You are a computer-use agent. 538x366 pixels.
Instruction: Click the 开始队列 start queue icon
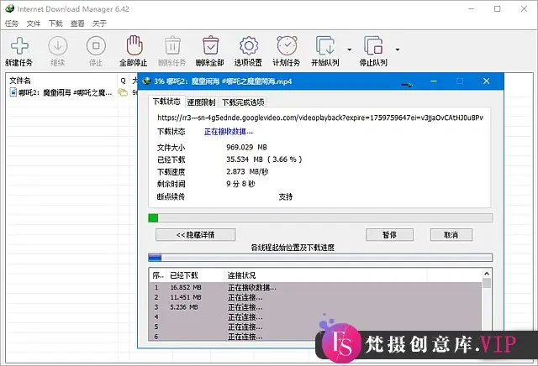[x=325, y=45]
